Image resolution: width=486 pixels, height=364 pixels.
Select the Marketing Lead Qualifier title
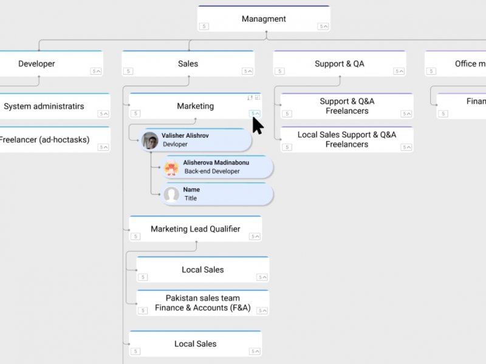point(195,229)
